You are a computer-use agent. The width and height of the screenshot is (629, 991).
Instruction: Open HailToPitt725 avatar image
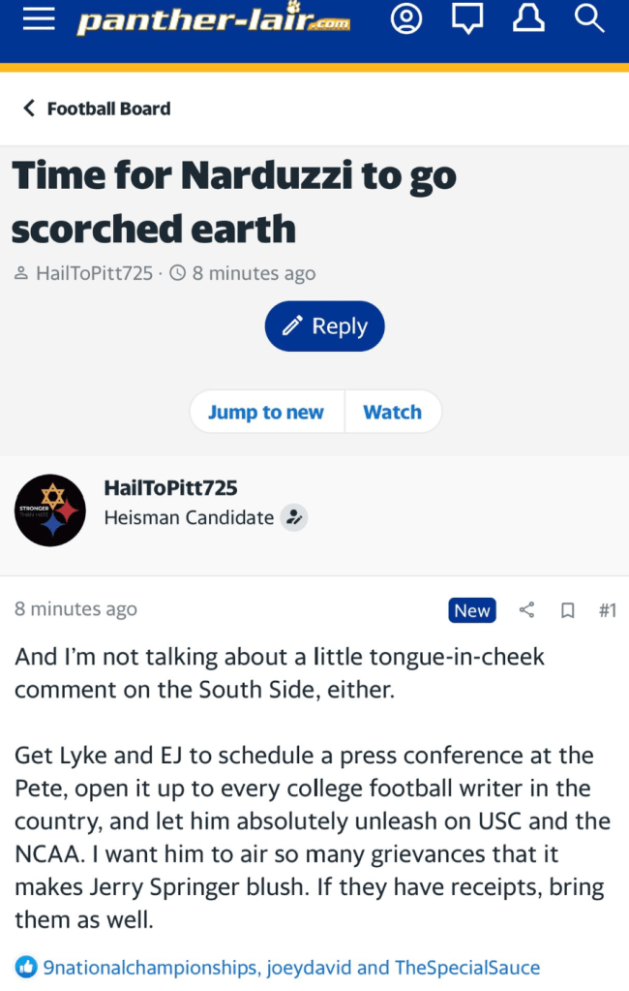point(50,511)
